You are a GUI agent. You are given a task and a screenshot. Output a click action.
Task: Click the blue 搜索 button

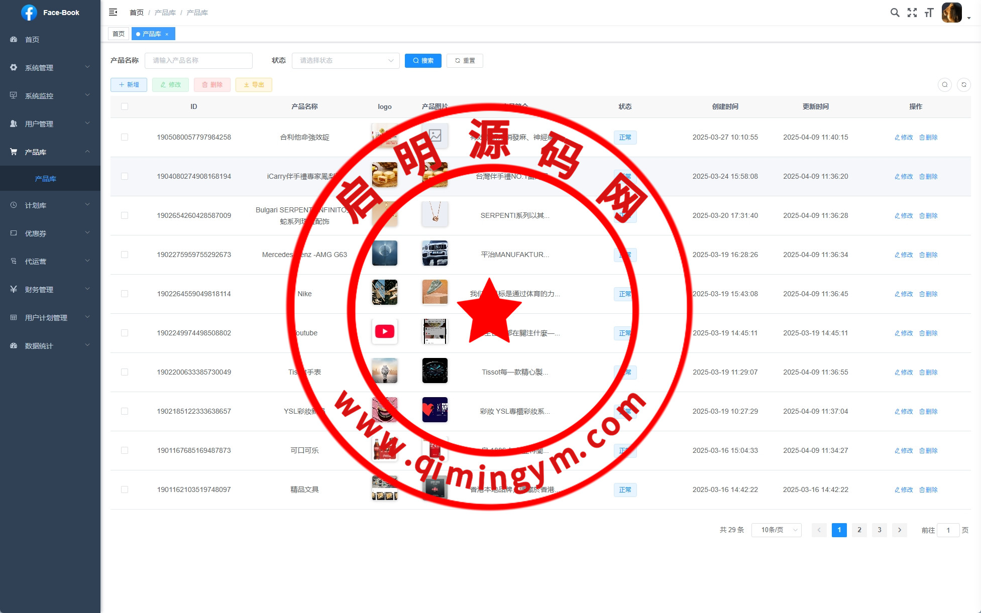click(x=423, y=61)
